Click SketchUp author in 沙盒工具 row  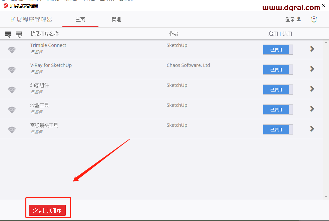(177, 105)
